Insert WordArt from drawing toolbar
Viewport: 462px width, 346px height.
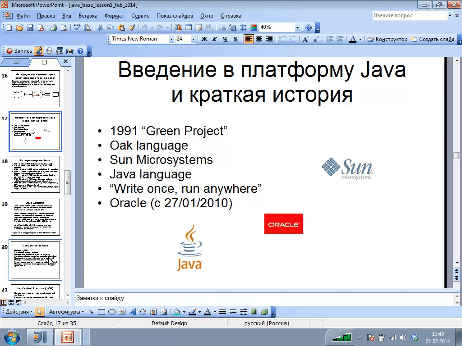[133, 312]
